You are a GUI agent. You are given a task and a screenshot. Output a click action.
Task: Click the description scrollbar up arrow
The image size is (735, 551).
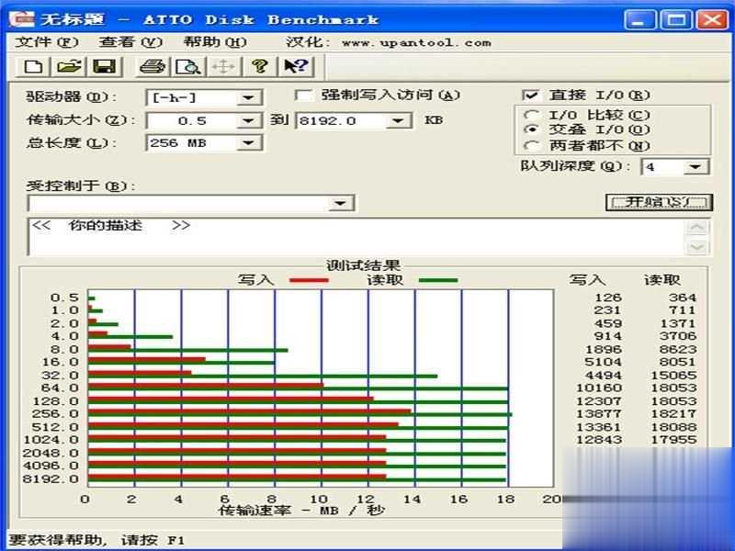697,228
